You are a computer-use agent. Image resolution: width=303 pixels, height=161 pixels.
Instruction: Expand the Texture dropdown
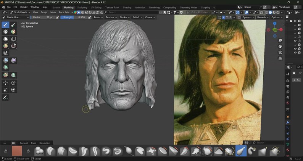click(111, 18)
